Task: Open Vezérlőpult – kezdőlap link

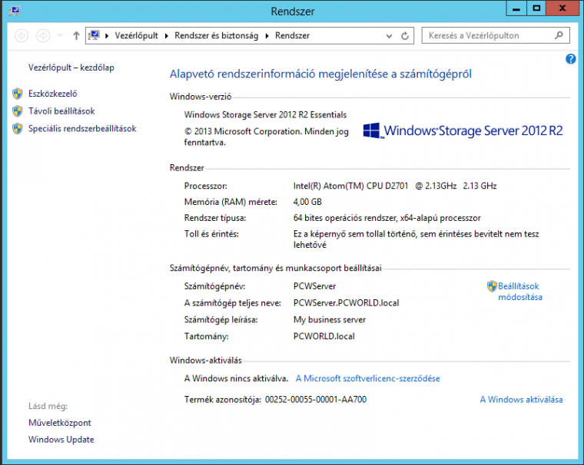Action: [x=71, y=68]
